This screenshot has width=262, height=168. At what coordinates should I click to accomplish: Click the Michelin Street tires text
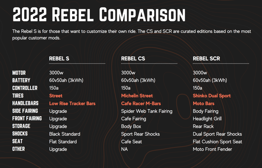pyautogui.click(x=137, y=96)
